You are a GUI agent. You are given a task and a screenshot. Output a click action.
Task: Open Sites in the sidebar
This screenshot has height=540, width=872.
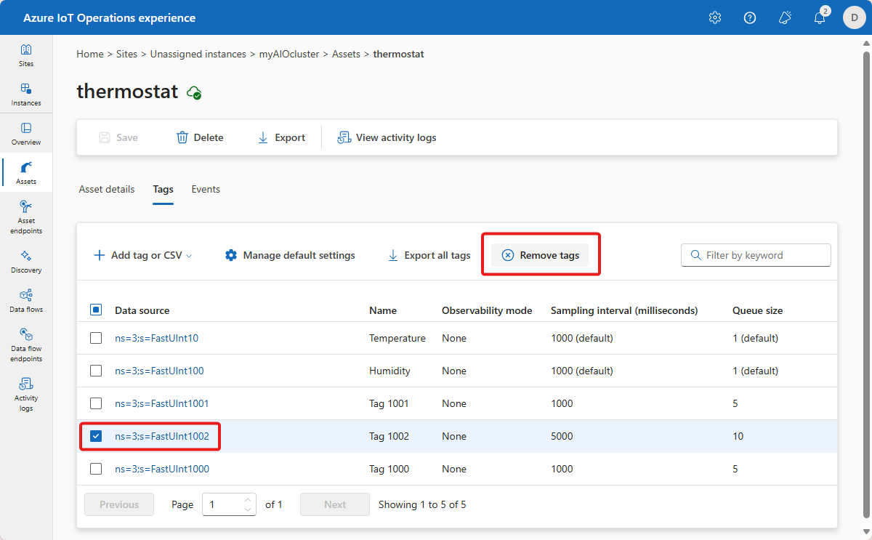coord(26,55)
